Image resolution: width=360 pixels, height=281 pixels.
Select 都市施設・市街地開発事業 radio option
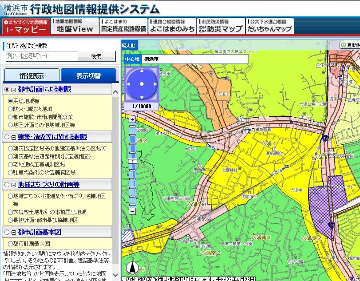(x=10, y=117)
